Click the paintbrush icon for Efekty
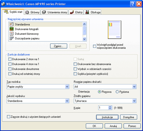 pyautogui.click(x=72, y=12)
